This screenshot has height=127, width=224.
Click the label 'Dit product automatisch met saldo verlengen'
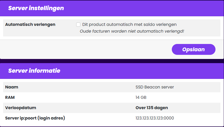tap(129, 25)
